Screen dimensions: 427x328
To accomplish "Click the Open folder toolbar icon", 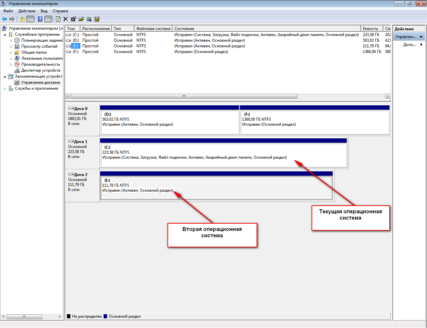I will pos(81,19).
